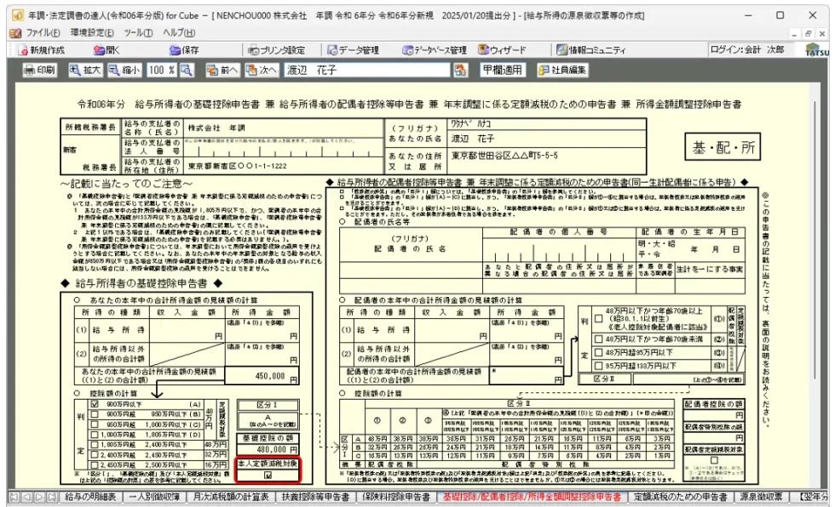Open the employee search icon beside name field
This screenshot has width=835, height=507.
[x=461, y=70]
